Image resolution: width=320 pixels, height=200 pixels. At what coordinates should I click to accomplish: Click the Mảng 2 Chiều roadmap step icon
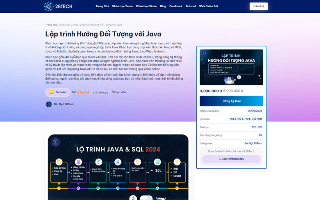pos(98,162)
